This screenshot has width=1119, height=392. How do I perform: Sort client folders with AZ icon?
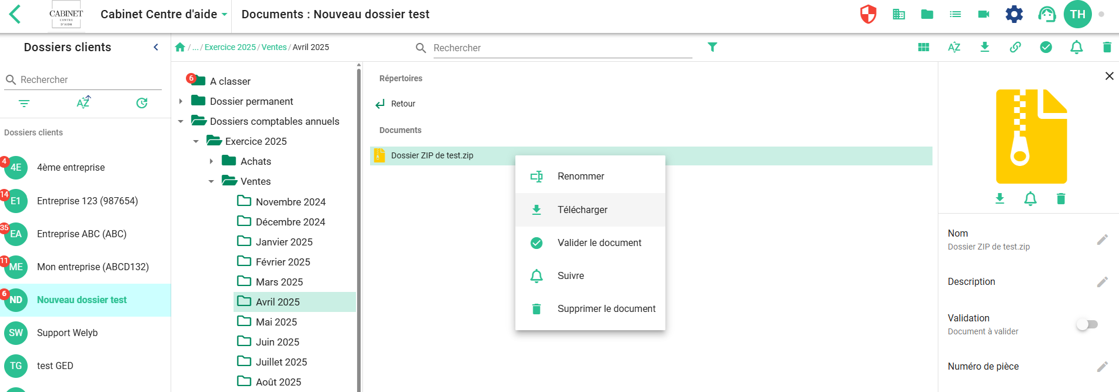click(x=84, y=103)
